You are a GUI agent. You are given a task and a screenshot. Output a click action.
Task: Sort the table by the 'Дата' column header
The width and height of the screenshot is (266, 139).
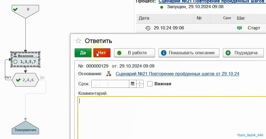[165, 18]
